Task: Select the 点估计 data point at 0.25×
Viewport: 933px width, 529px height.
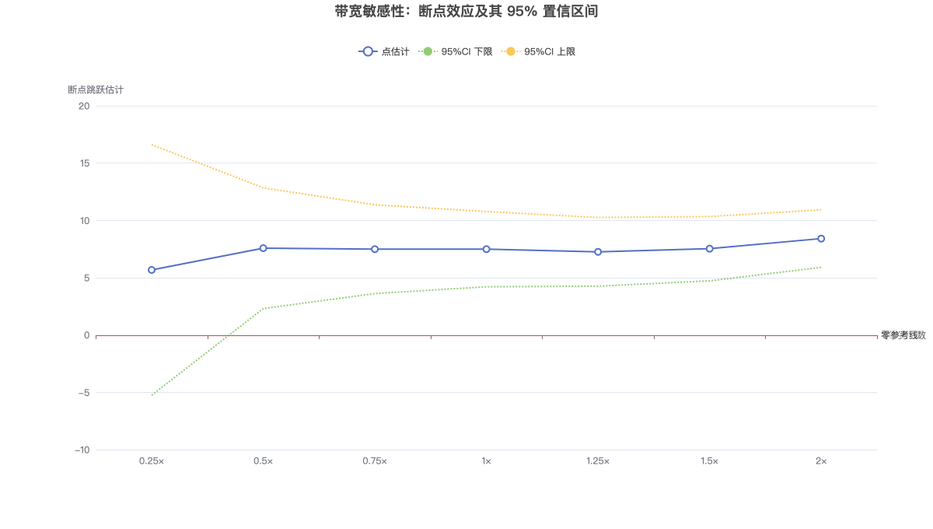Action: (x=152, y=270)
